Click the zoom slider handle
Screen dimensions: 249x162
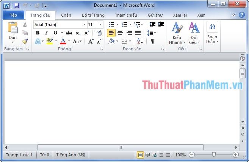tap(214, 154)
